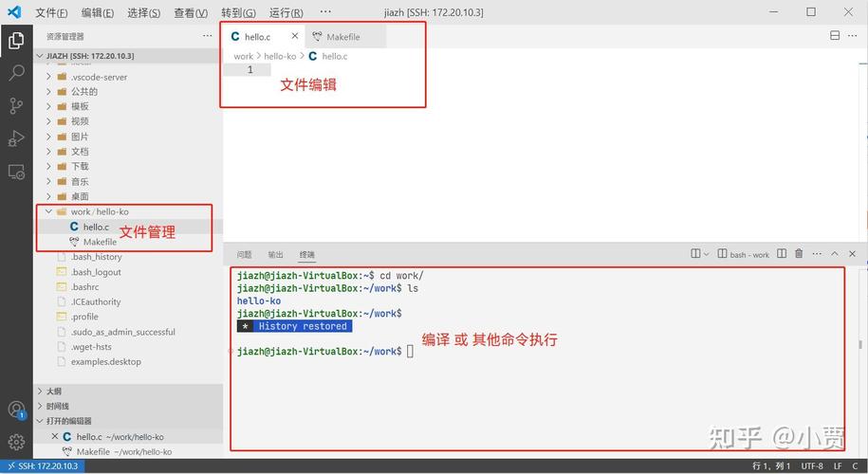This screenshot has width=868, height=474.
Task: Open the .bash_history file
Action: tap(128, 257)
